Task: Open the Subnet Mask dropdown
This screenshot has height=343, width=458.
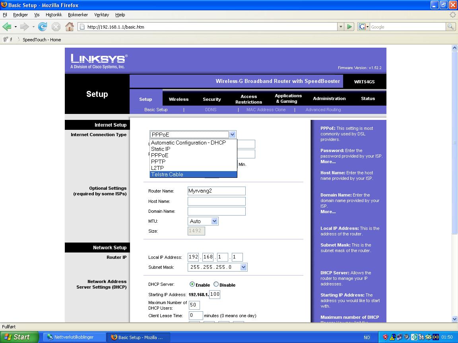Action: click(x=217, y=267)
